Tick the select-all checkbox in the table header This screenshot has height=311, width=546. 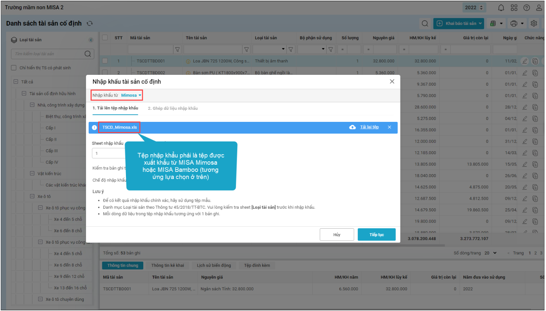click(x=105, y=38)
